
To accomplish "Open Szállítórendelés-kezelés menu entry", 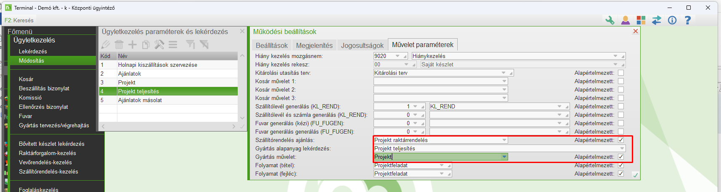I will click(x=48, y=171).
